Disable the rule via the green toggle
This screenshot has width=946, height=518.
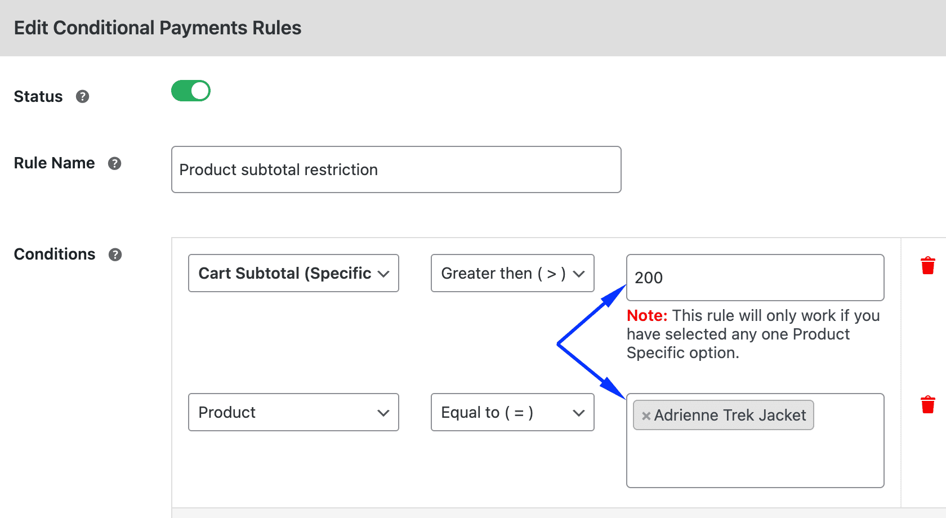pos(191,91)
